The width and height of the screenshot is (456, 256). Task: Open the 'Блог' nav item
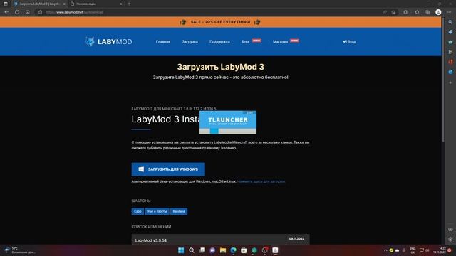coord(245,42)
